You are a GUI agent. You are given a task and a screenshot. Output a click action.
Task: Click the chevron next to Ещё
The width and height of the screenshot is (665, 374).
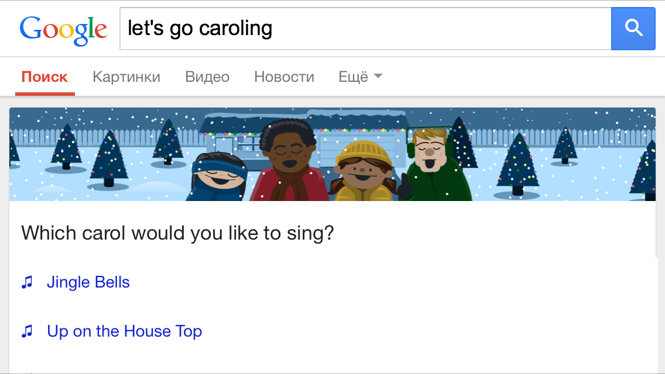click(378, 76)
